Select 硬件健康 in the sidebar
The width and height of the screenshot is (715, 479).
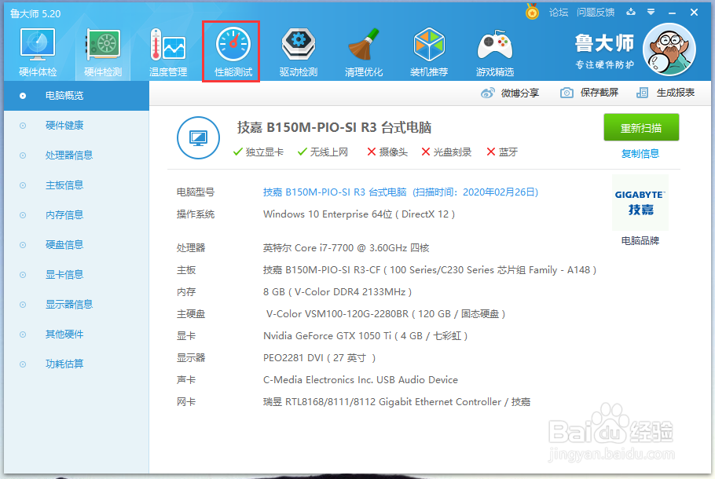77,126
